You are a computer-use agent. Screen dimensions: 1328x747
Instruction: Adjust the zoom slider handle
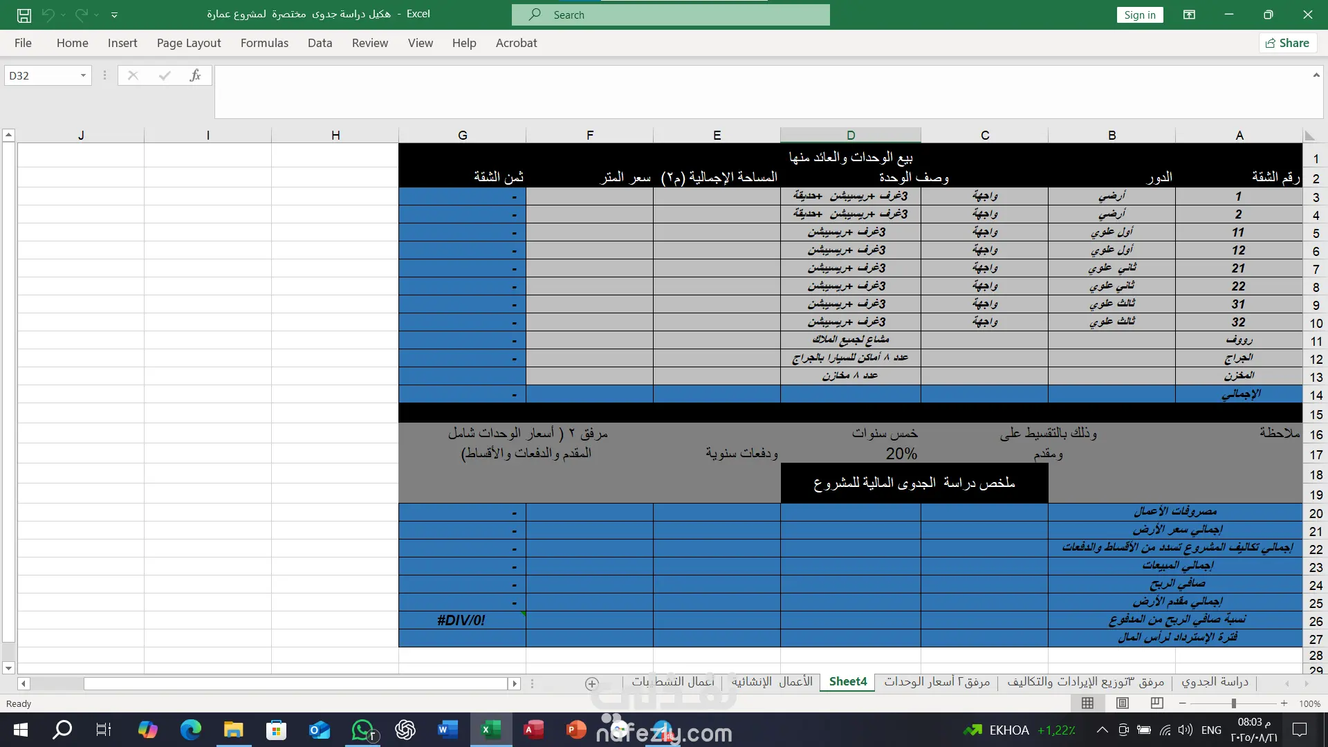coord(1233,703)
